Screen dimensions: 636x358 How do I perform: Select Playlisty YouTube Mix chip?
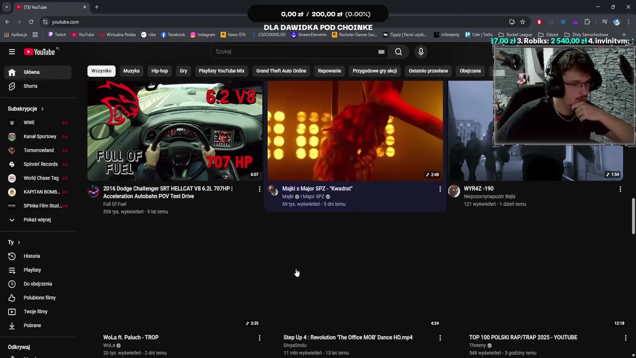[x=222, y=71]
